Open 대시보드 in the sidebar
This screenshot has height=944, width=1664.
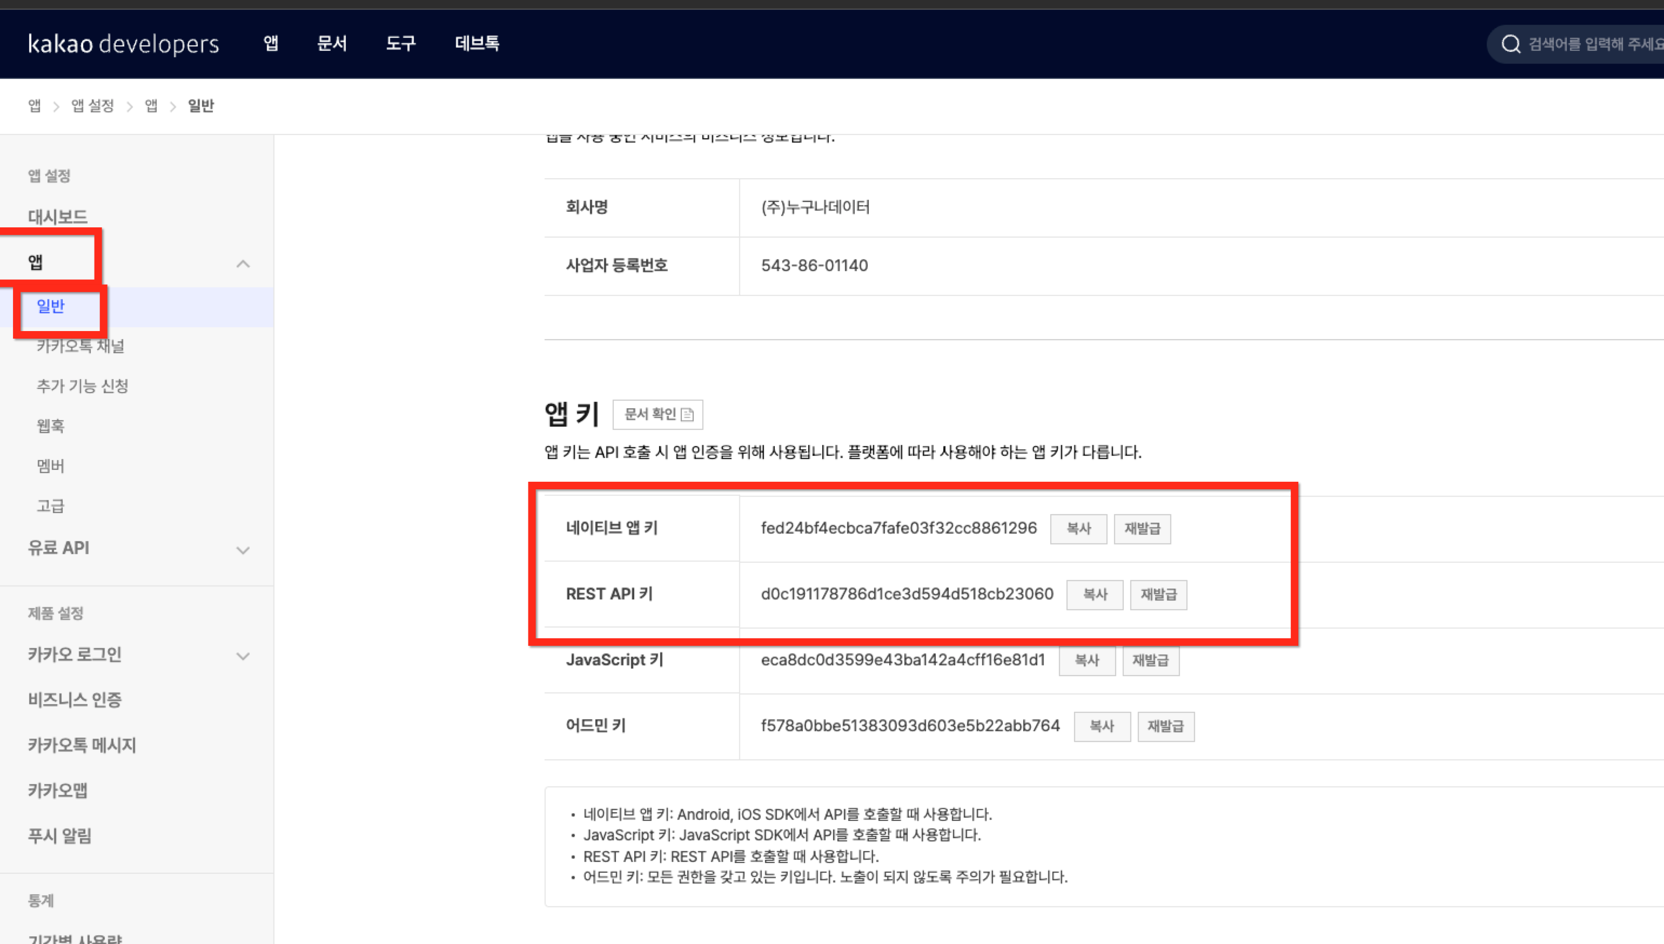(x=58, y=217)
